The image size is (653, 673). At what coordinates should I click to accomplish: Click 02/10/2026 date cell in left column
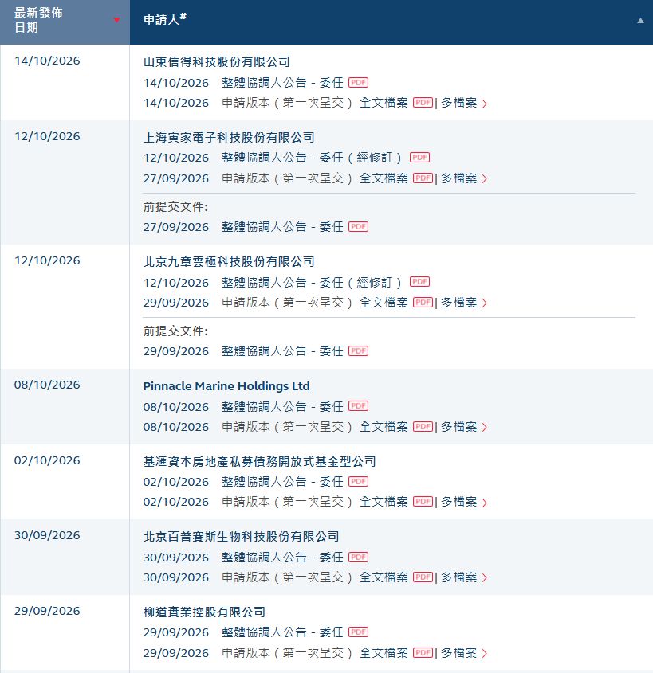tap(47, 460)
